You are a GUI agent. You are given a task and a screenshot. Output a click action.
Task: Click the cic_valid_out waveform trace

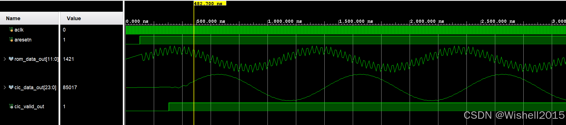coord(346,107)
